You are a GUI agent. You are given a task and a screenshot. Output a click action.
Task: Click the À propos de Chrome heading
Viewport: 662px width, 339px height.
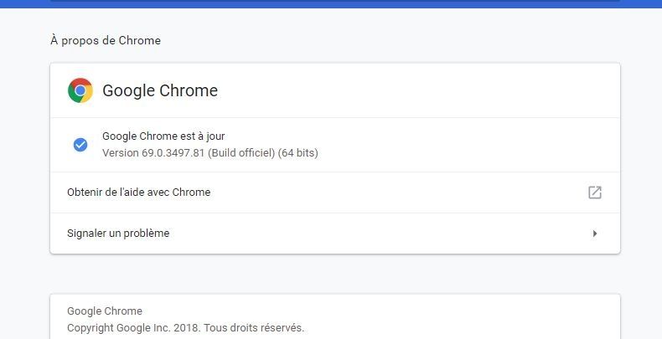(x=106, y=40)
